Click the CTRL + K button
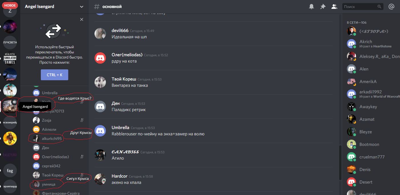 tap(55, 75)
